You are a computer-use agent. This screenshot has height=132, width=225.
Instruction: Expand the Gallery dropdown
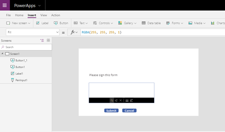135,23
